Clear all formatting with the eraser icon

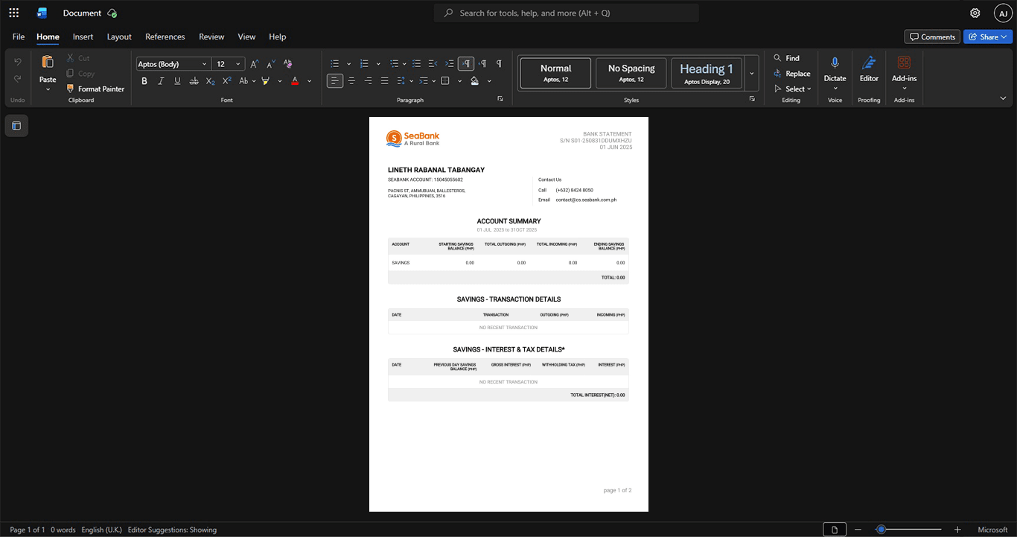click(x=288, y=64)
